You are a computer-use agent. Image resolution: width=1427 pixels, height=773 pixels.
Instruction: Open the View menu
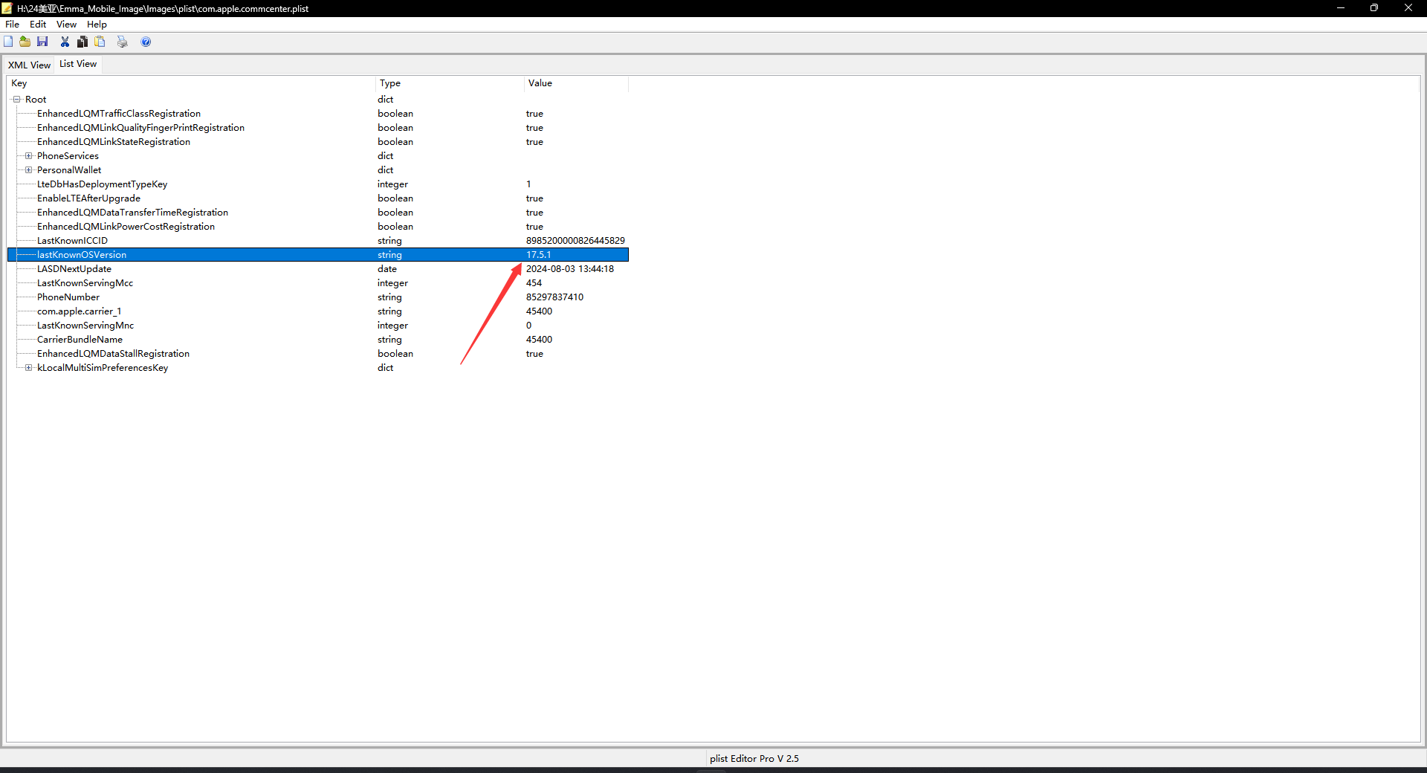click(66, 25)
